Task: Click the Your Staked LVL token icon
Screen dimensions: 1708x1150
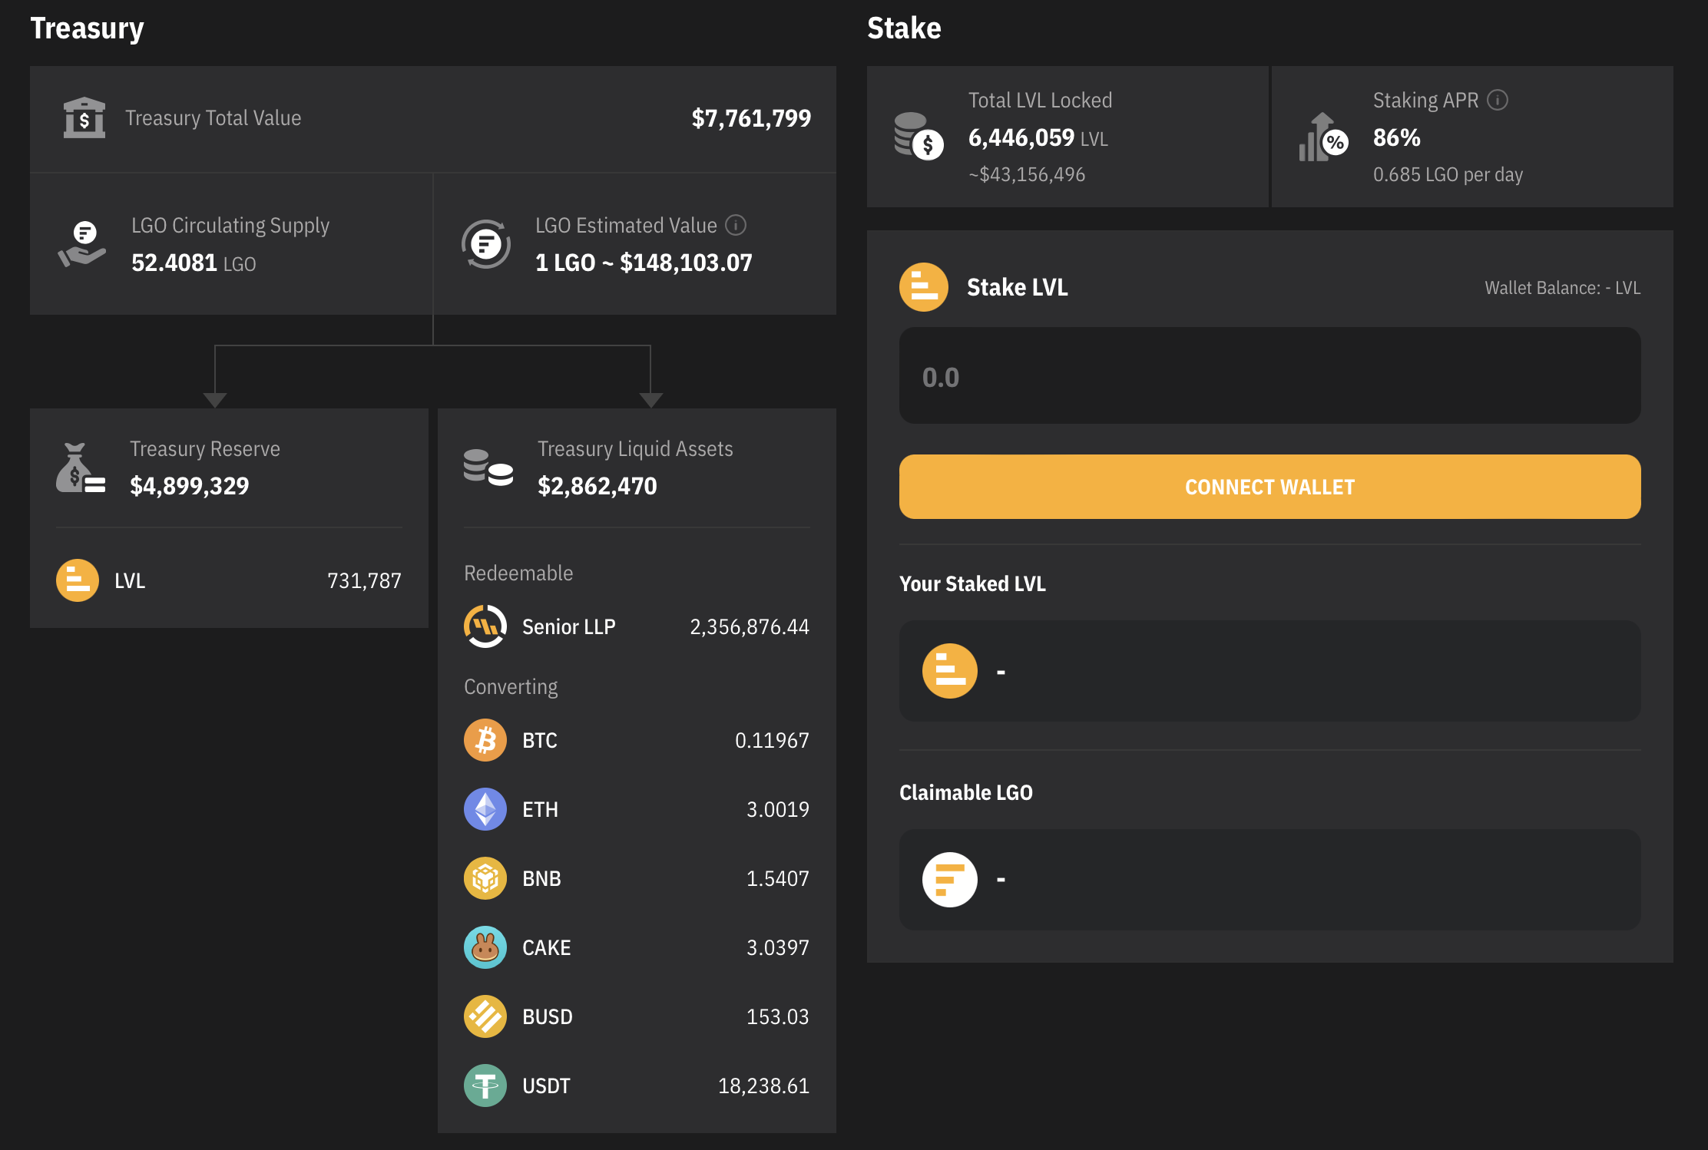Action: [950, 671]
